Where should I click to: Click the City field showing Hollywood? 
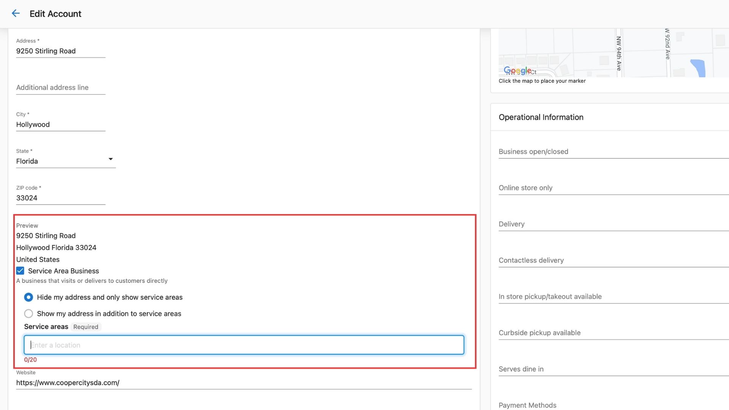[x=60, y=124]
